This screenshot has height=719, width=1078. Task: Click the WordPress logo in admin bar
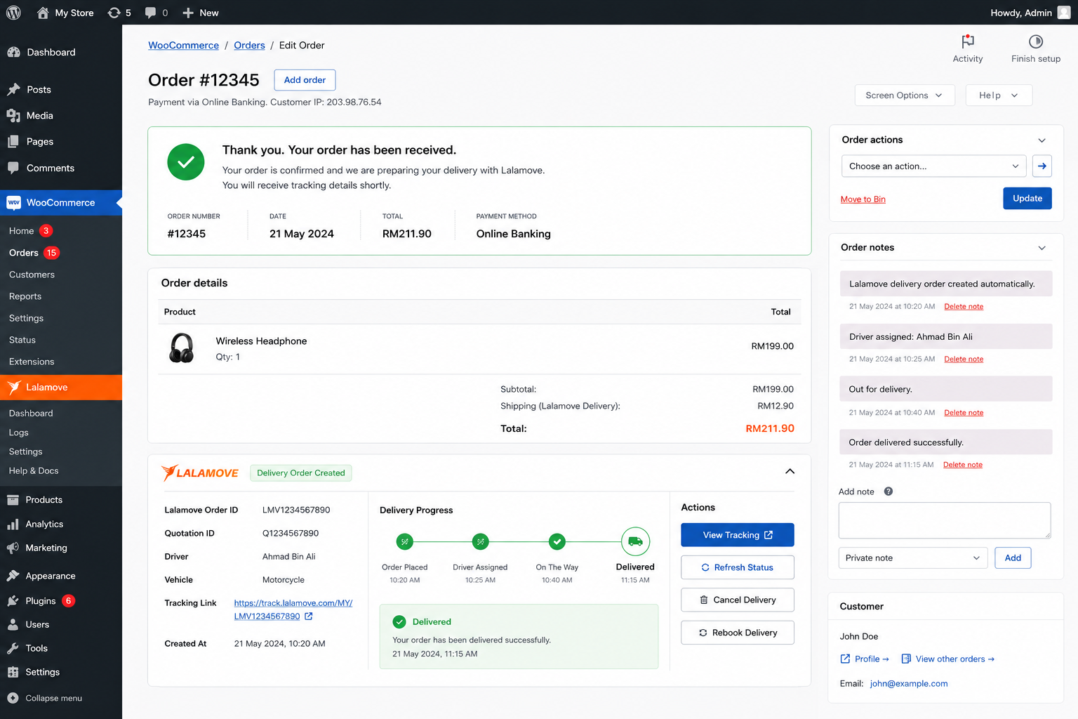(x=13, y=13)
